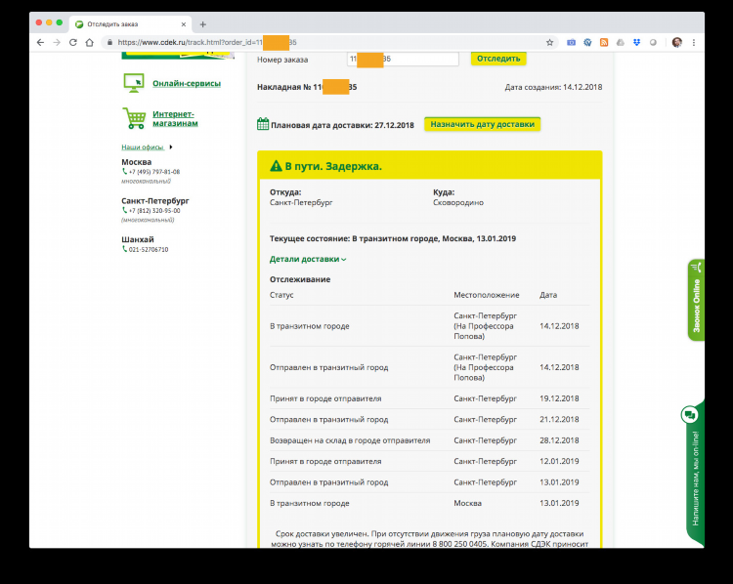The image size is (733, 584).
Task: Click into the Номер заказа field
Action: pyautogui.click(x=403, y=59)
